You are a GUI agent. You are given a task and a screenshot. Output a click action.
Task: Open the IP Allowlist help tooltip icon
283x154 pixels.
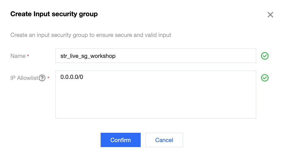click(42, 78)
